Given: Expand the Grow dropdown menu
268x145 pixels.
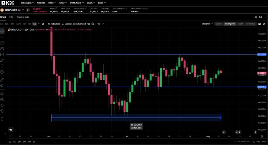Looking at the screenshot, I should 63,3.
